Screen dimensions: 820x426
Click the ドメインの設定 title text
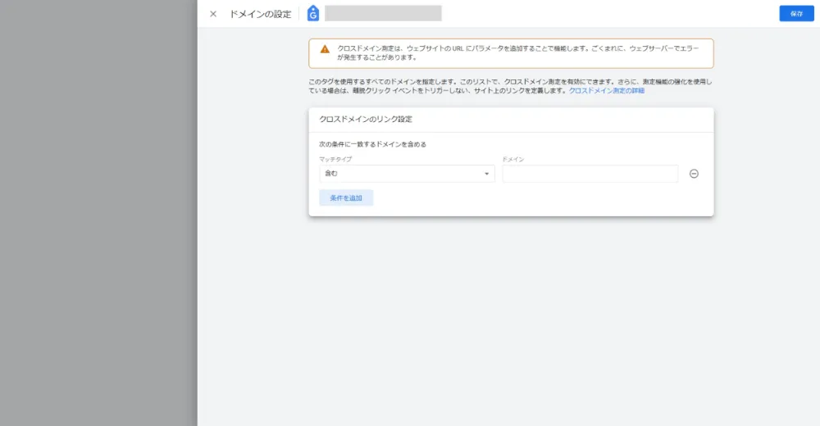click(261, 14)
